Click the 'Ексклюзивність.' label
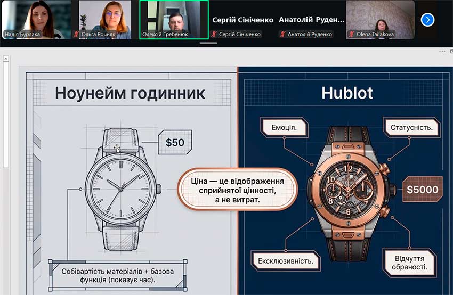Viewport: 453px width, 295px height. click(286, 261)
